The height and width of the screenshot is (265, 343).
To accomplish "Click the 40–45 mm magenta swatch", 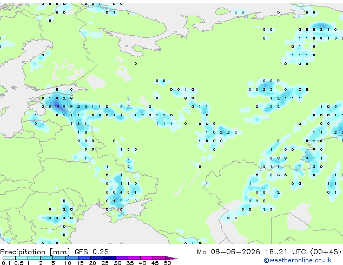I will coord(147,258).
